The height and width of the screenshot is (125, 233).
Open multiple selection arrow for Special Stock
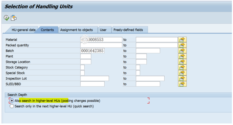[x=182, y=73]
